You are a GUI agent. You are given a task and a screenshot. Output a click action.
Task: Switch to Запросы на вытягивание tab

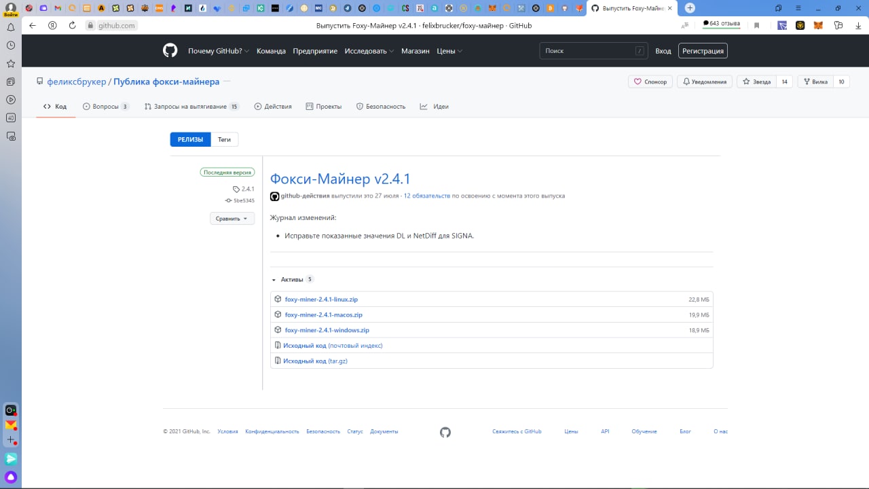tap(192, 107)
